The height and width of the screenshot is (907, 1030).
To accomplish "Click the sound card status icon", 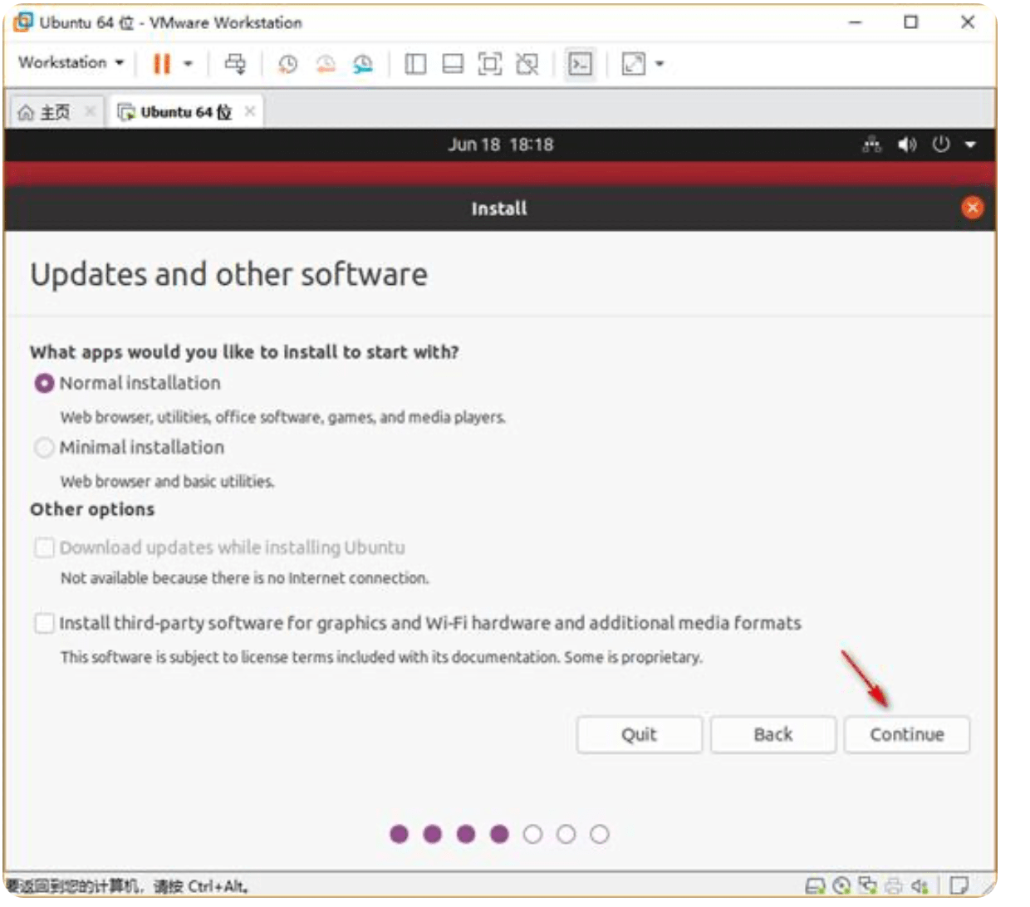I will 920,885.
